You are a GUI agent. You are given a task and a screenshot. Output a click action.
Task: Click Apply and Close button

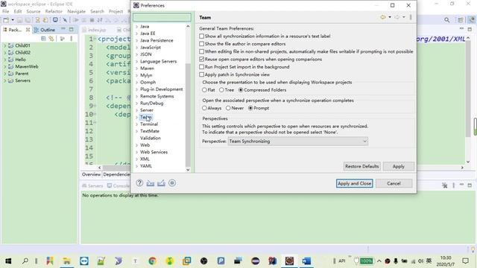355,184
